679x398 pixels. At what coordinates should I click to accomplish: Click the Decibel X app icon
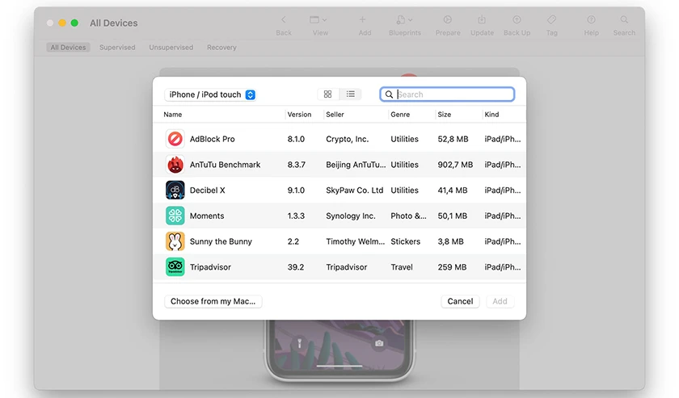[x=175, y=190]
